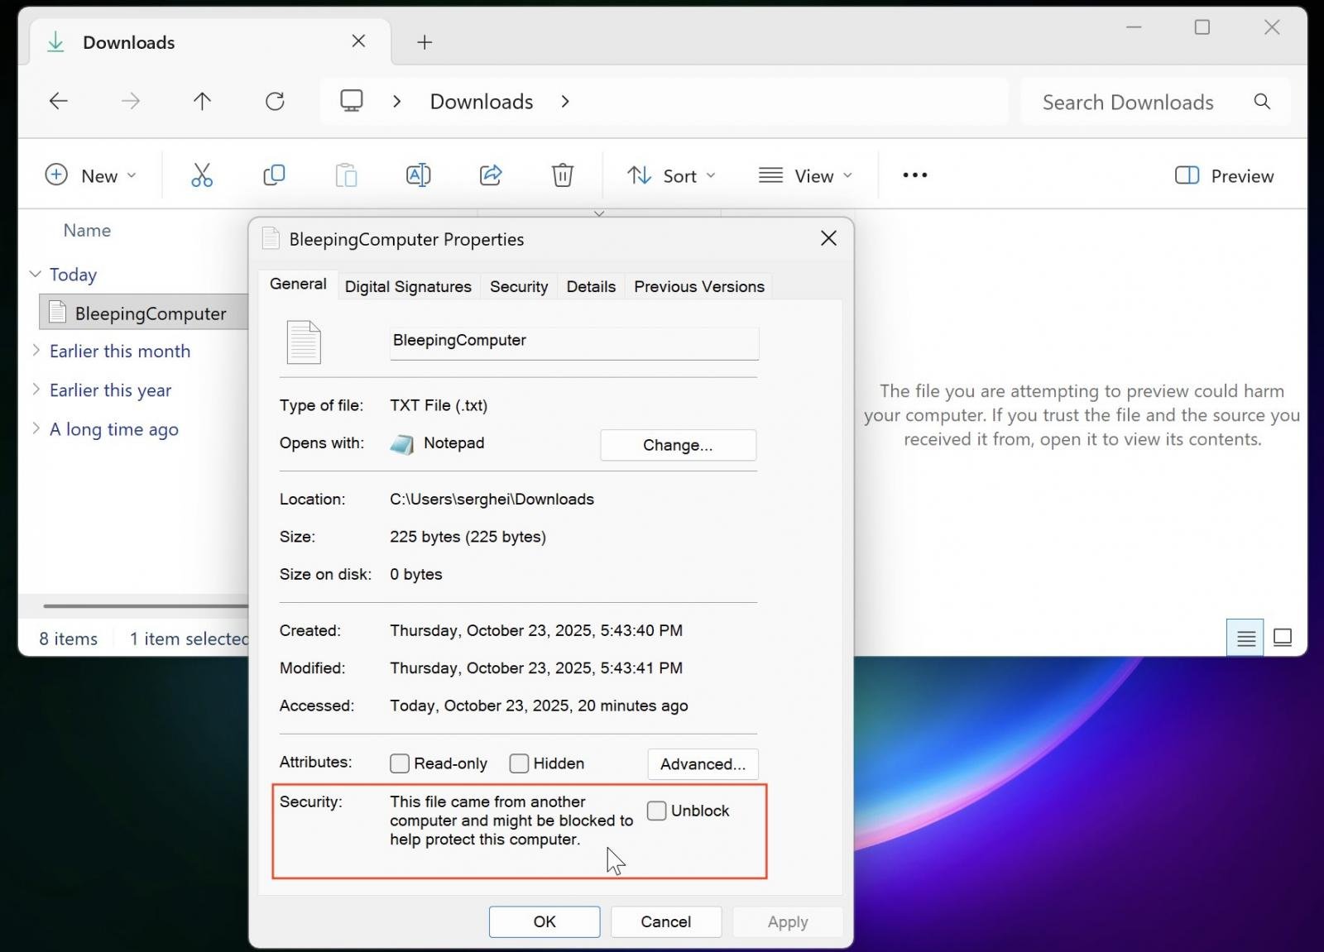Check the Read-only attribute

pos(401,763)
